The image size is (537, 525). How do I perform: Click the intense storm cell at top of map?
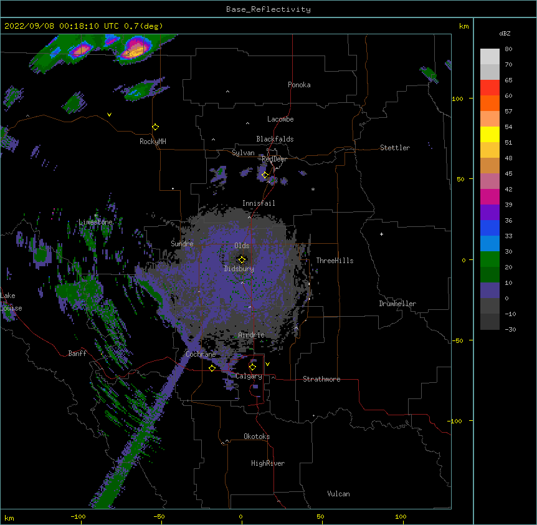point(135,49)
